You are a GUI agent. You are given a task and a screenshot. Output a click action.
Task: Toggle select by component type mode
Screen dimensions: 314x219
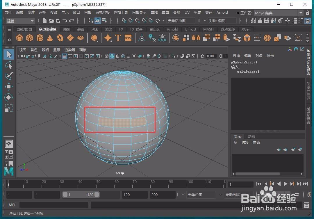click(x=105, y=21)
